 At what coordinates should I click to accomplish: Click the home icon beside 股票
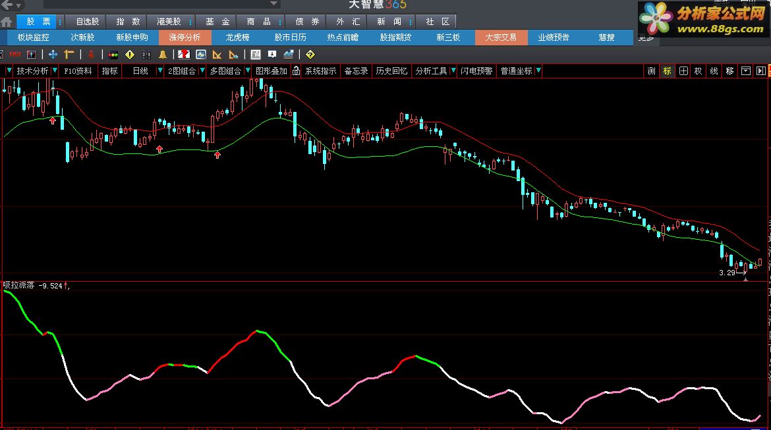[7, 22]
